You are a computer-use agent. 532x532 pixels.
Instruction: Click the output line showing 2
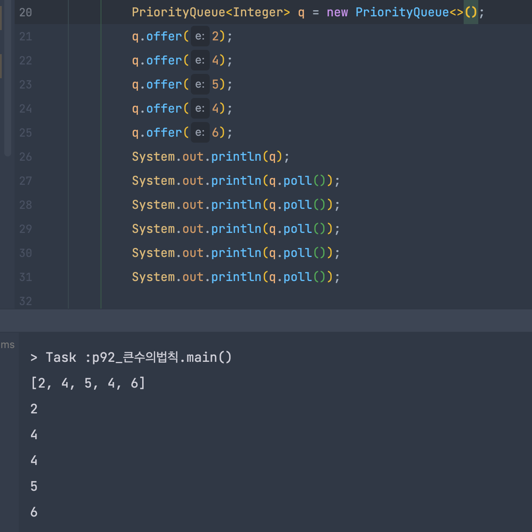[34, 409]
